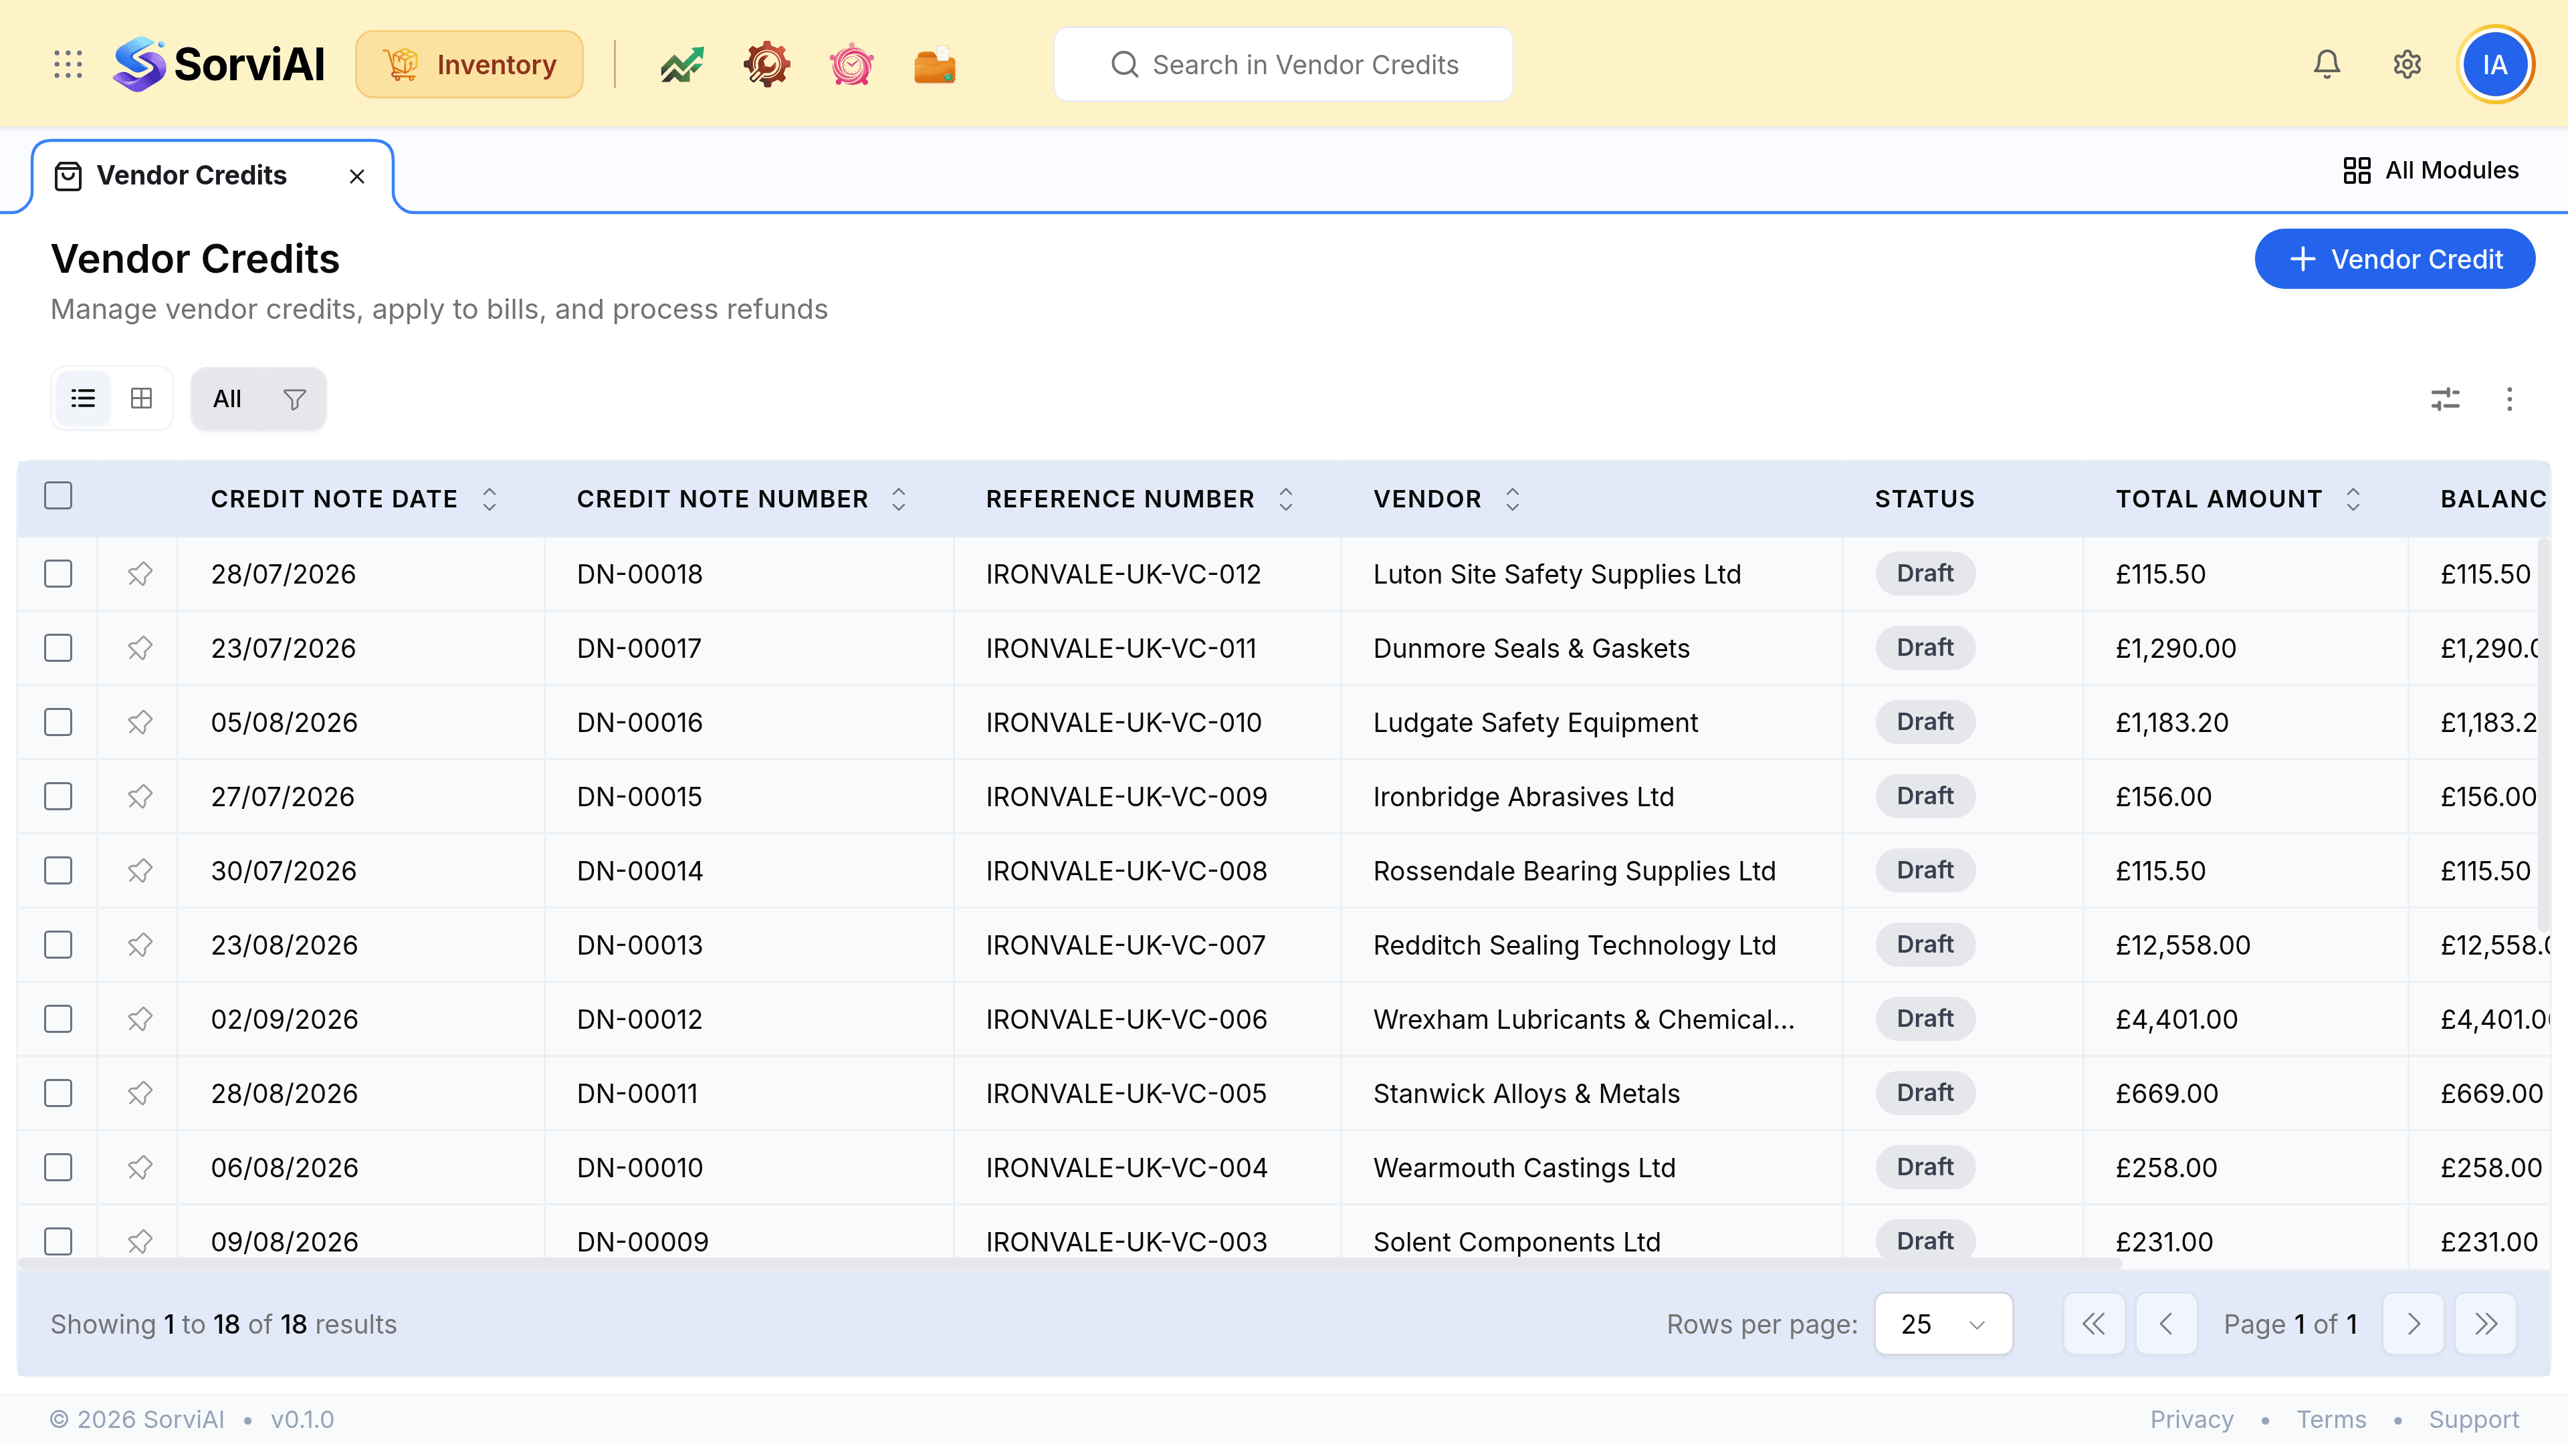Image resolution: width=2568 pixels, height=1444 pixels.
Task: Go to next page
Action: click(2414, 1324)
